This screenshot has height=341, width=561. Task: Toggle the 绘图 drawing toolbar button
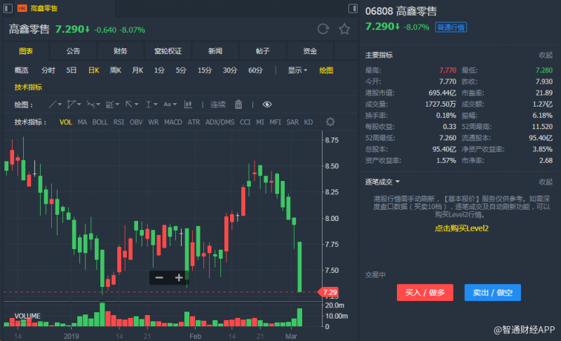[x=326, y=70]
